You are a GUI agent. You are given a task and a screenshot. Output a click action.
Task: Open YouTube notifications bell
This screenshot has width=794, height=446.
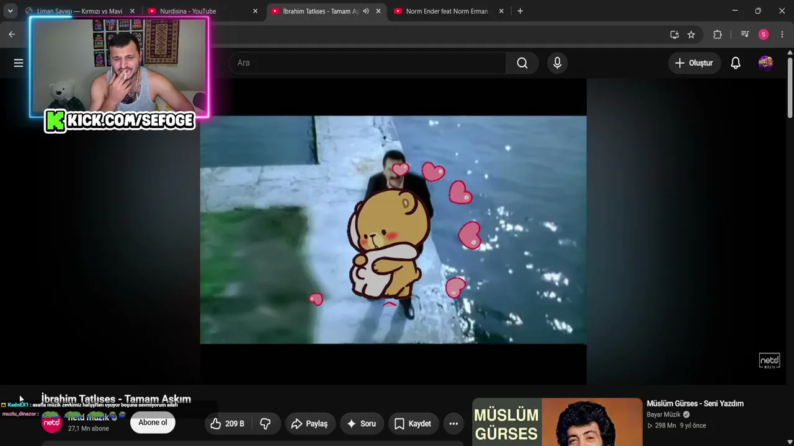tap(736, 63)
